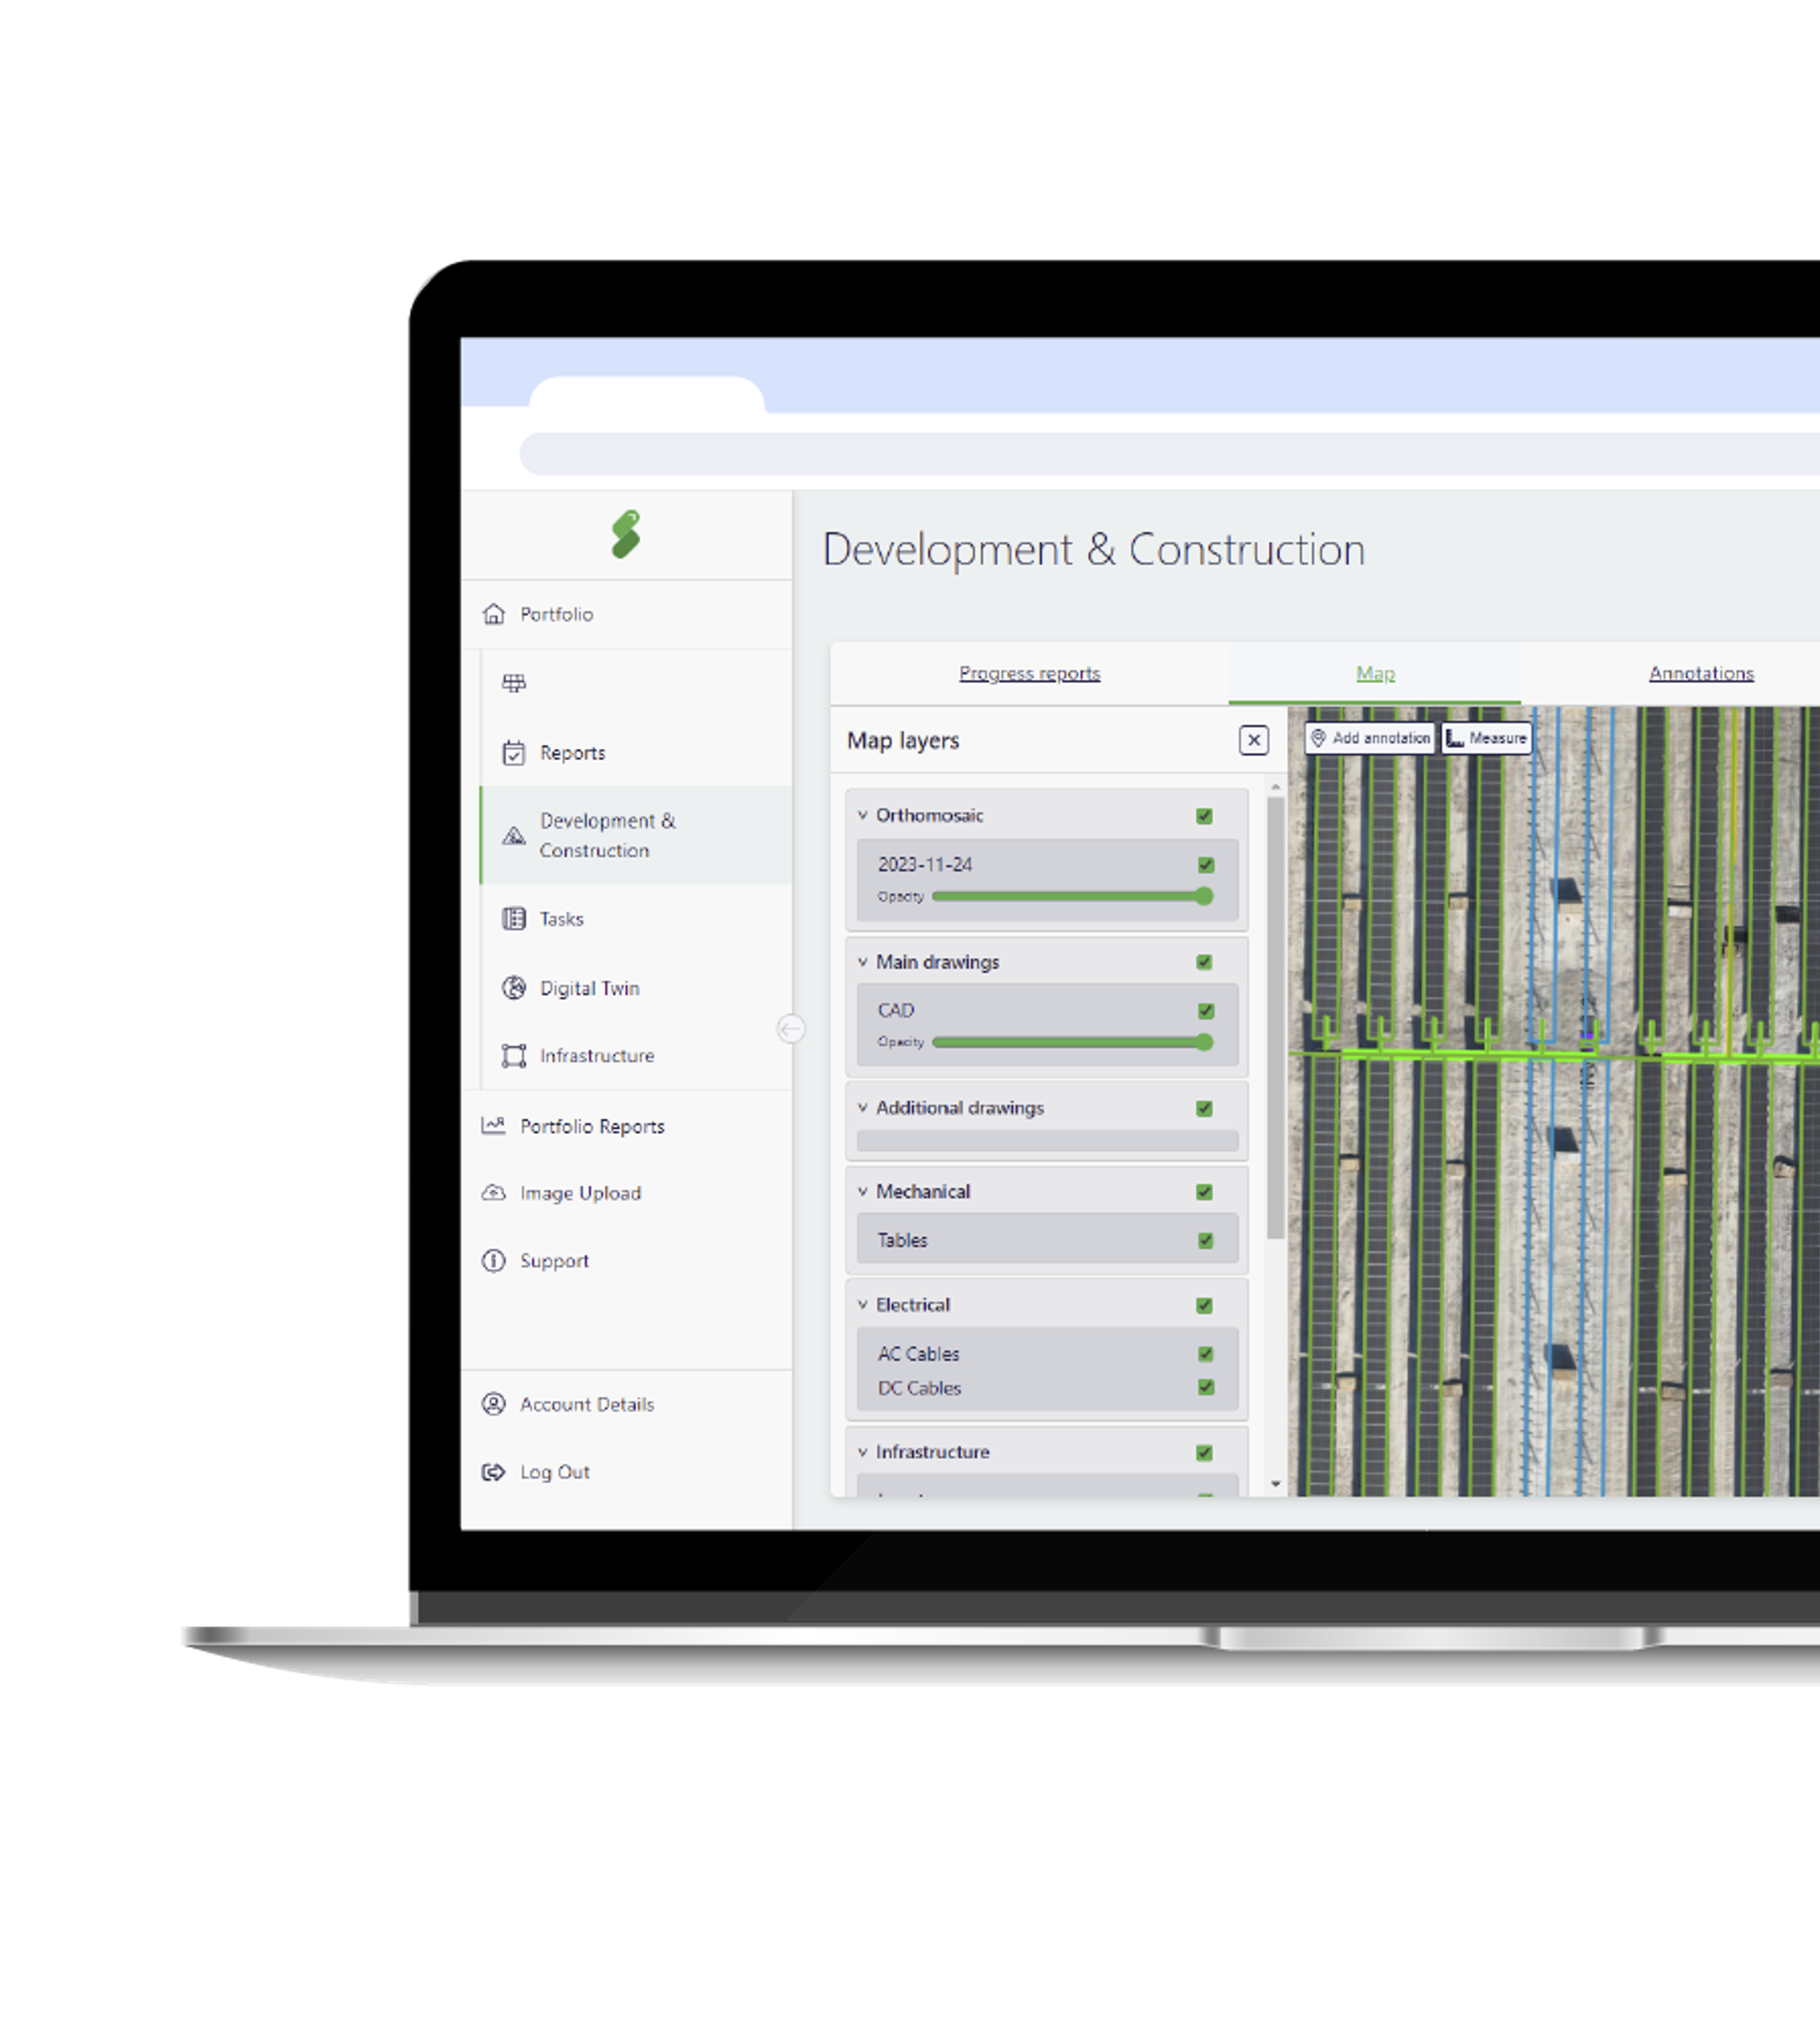Uncheck the AC Cables layer

click(x=1206, y=1354)
